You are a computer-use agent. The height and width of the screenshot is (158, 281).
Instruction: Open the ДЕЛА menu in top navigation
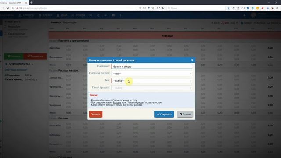coord(62,15)
